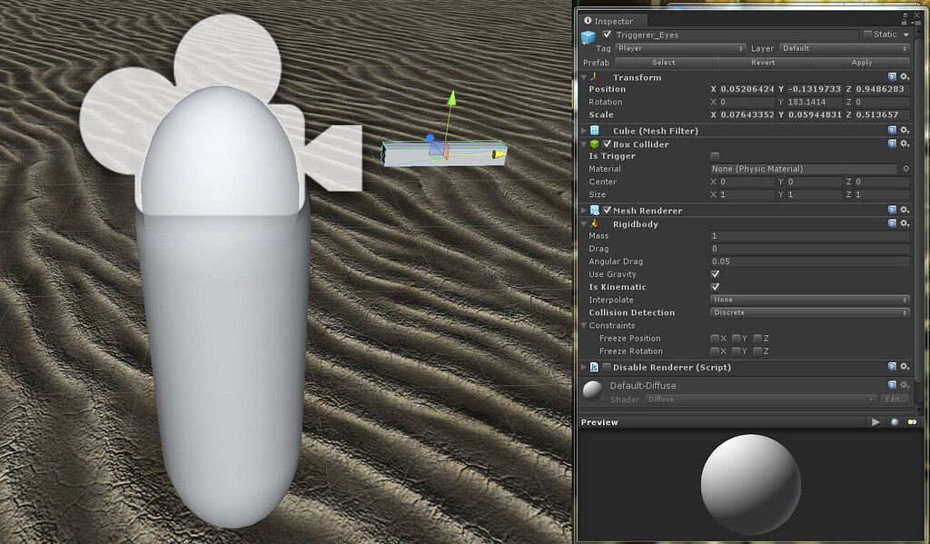
Task: Click the Revert prefab button
Action: pos(763,62)
